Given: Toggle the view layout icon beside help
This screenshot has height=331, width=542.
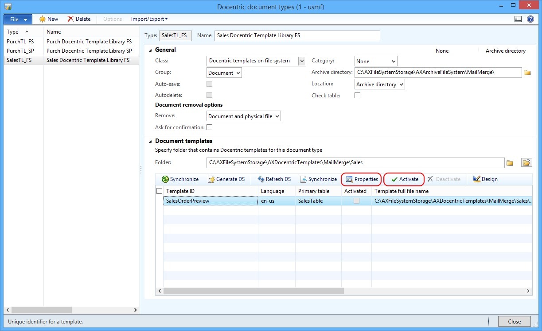Looking at the screenshot, I should point(518,19).
